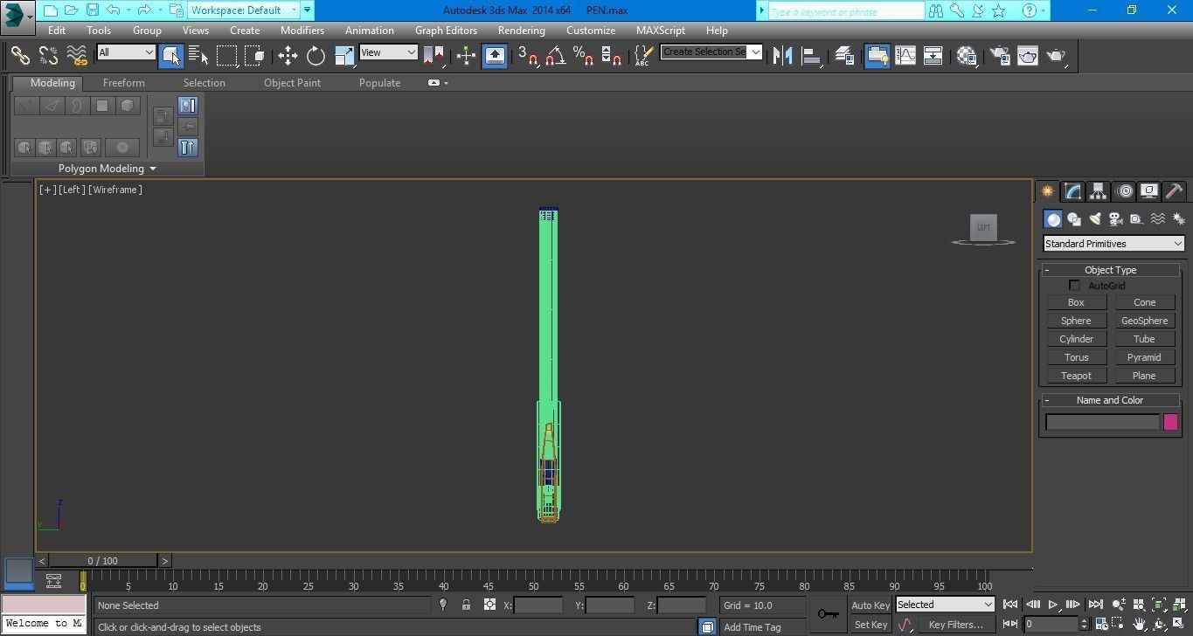The image size is (1193, 636).
Task: Choose Rectangular Selection Region tool
Action: click(227, 55)
